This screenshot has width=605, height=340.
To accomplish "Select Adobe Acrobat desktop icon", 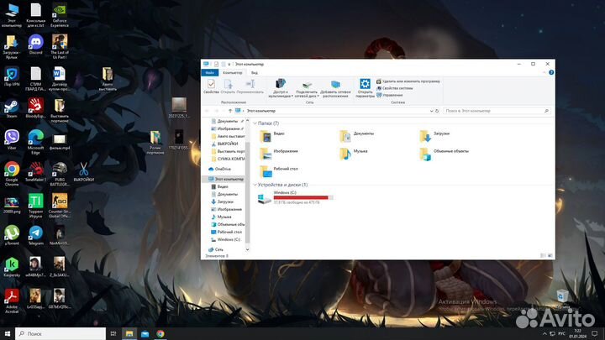I will tap(12, 301).
